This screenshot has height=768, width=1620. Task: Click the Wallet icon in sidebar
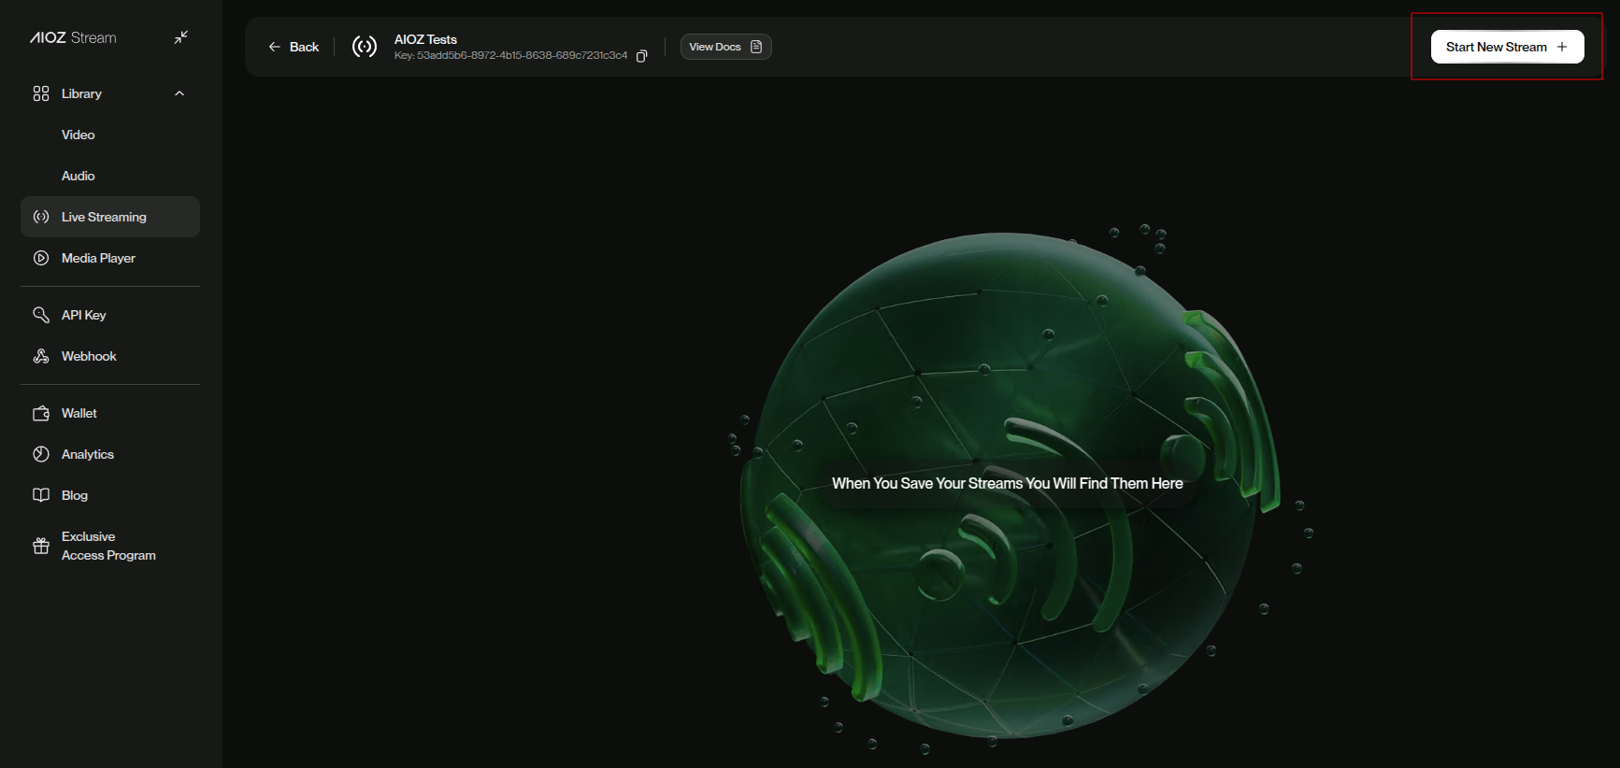41,413
